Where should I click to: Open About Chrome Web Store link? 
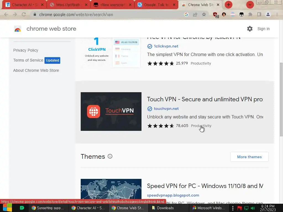pyautogui.click(x=36, y=70)
